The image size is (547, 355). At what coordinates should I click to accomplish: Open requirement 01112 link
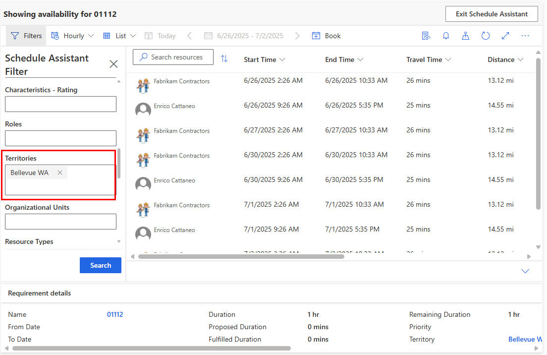114,314
